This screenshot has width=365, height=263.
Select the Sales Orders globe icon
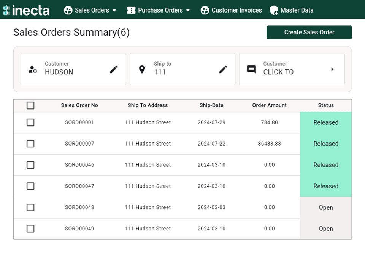tap(68, 10)
